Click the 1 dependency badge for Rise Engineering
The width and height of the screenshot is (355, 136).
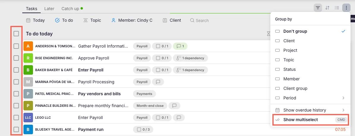coord(190,58)
